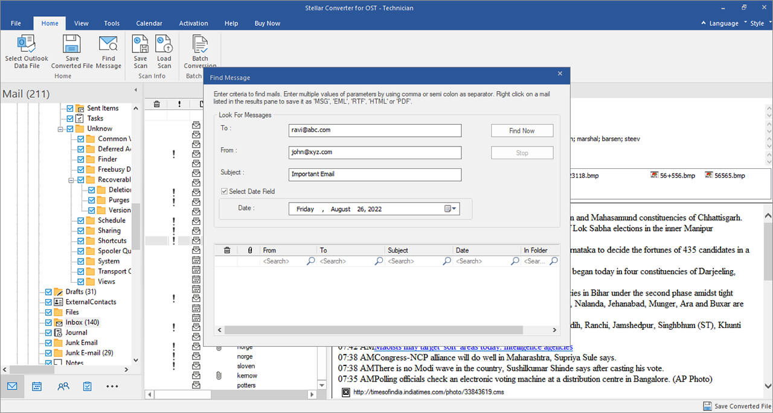Toggle Journal folder checkbox
Image resolution: width=773 pixels, height=413 pixels.
49,333
